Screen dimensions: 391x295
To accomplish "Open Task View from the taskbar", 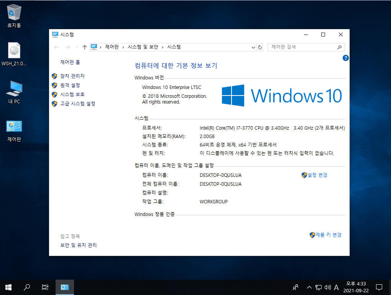I will point(45,287).
